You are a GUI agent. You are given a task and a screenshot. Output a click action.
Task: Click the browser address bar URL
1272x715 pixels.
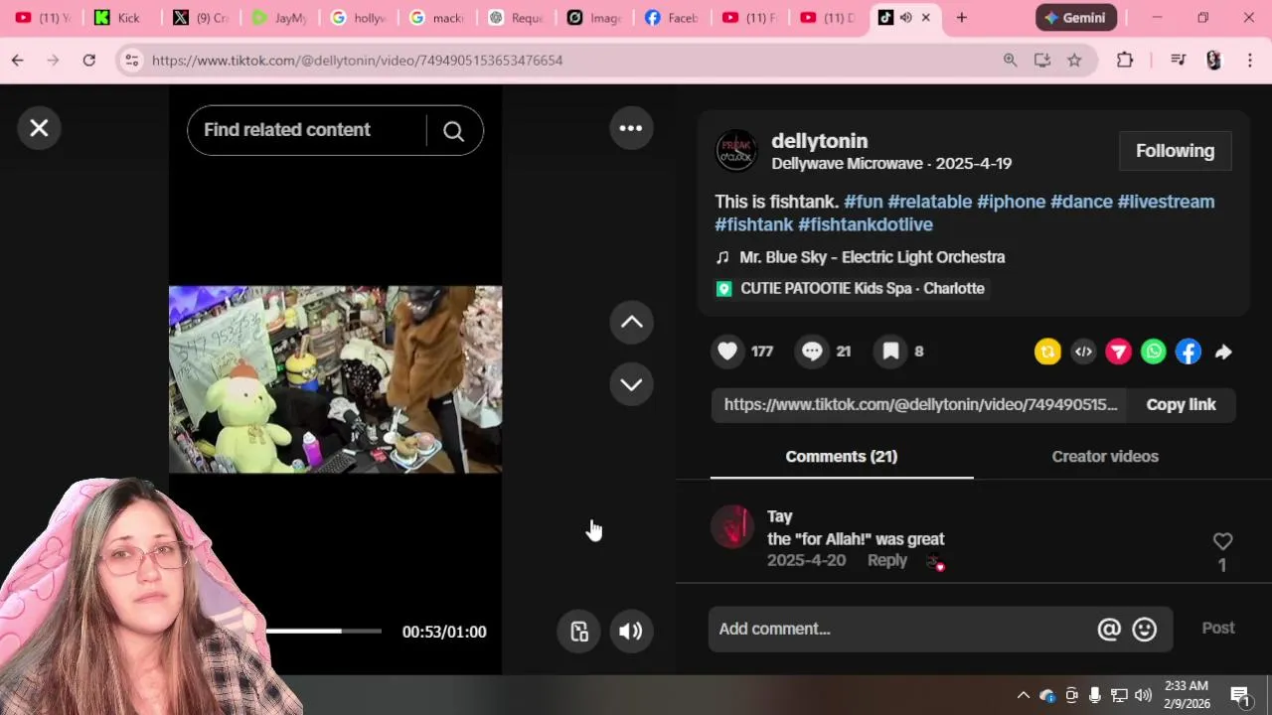(357, 61)
